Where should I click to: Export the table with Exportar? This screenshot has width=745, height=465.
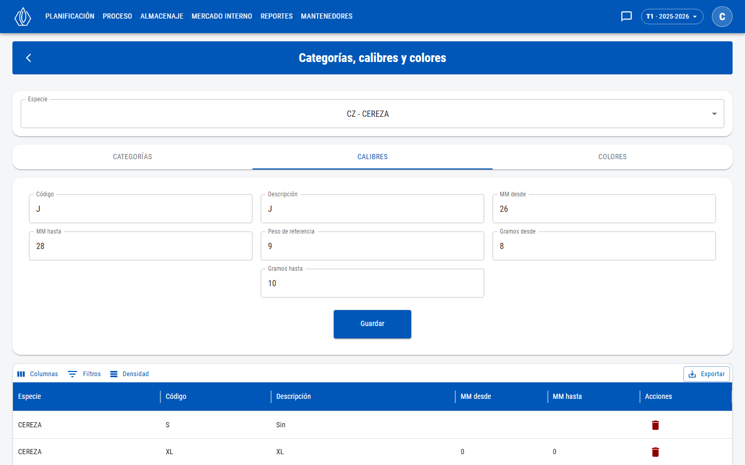707,374
